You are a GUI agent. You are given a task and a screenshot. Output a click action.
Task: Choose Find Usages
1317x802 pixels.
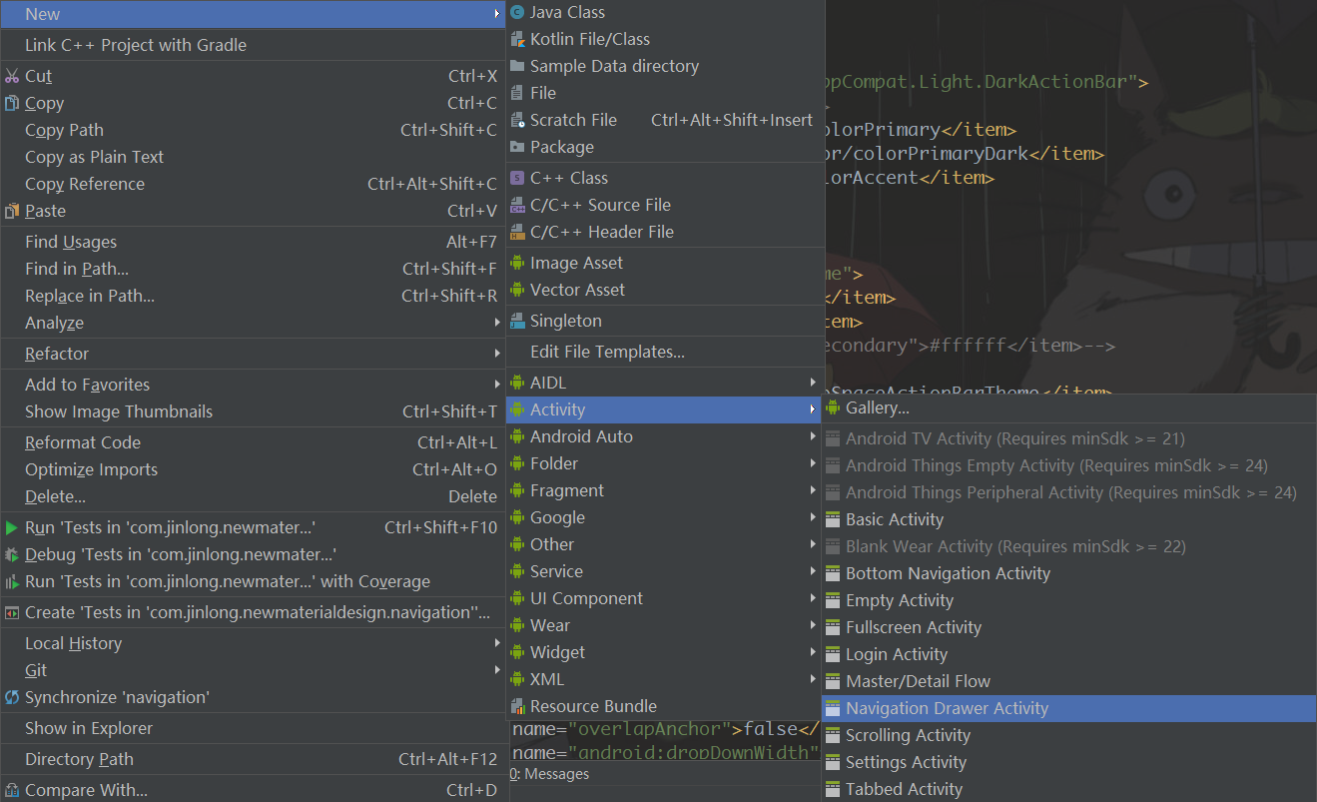(252, 242)
